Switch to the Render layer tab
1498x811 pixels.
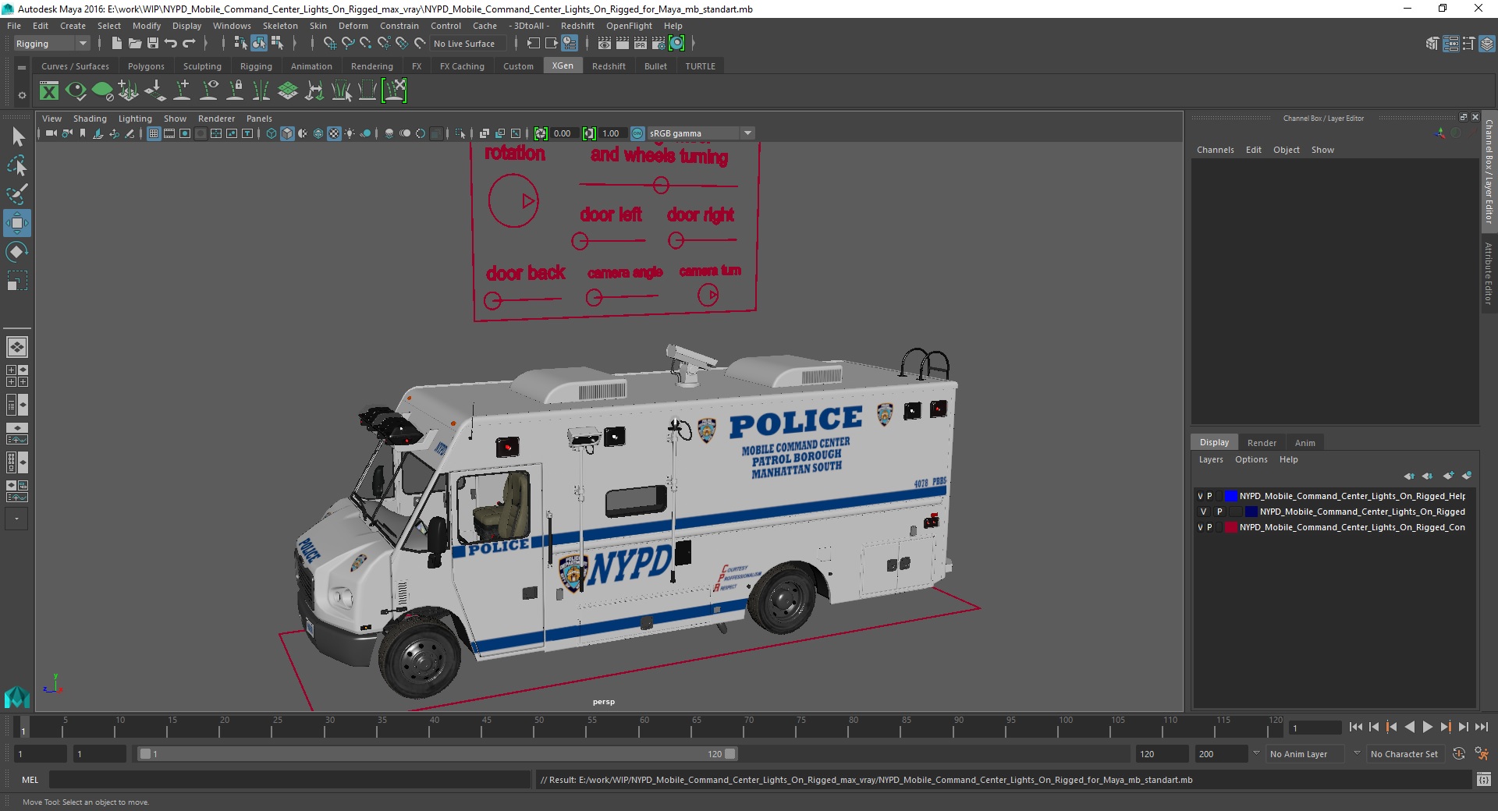pos(1262,442)
